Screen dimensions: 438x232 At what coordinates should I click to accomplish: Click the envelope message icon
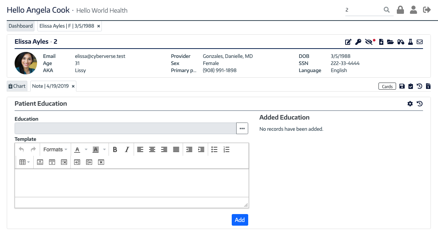(x=420, y=42)
